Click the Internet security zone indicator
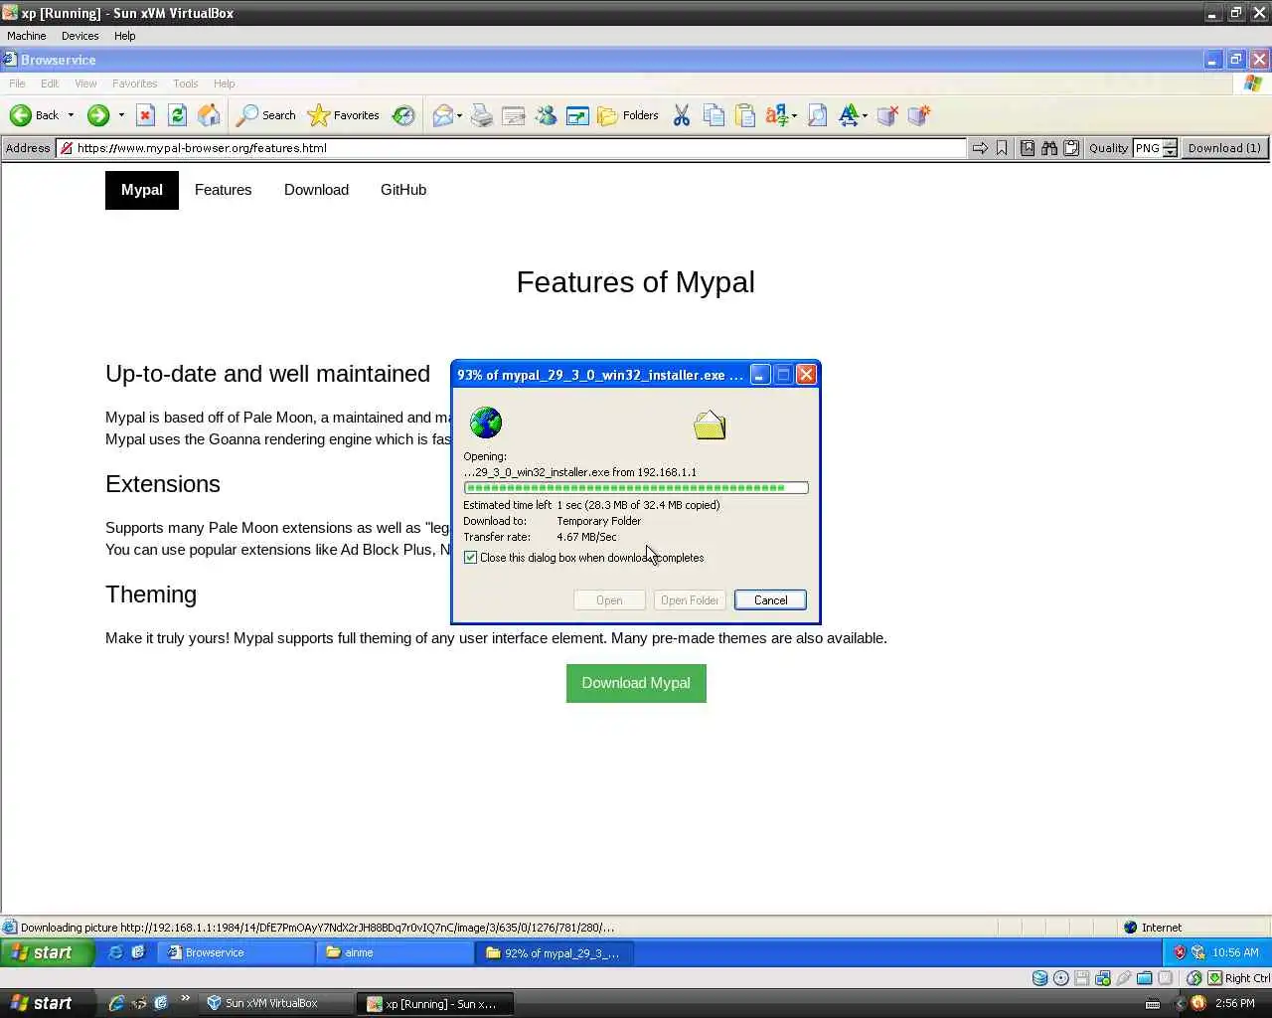The width and height of the screenshot is (1272, 1018). click(1153, 928)
